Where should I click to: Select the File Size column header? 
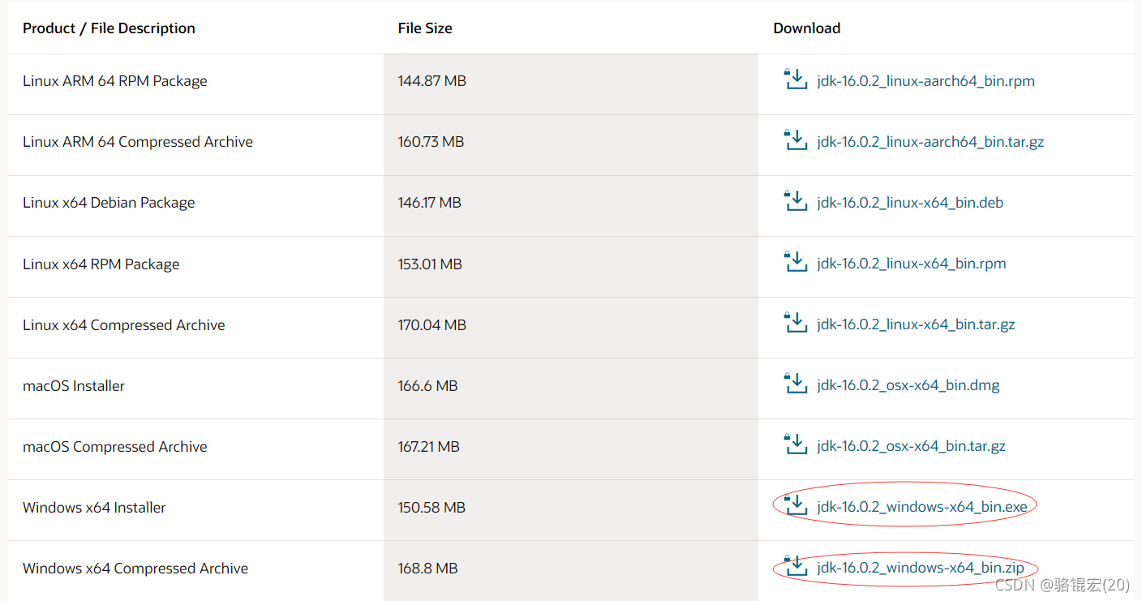tap(425, 28)
